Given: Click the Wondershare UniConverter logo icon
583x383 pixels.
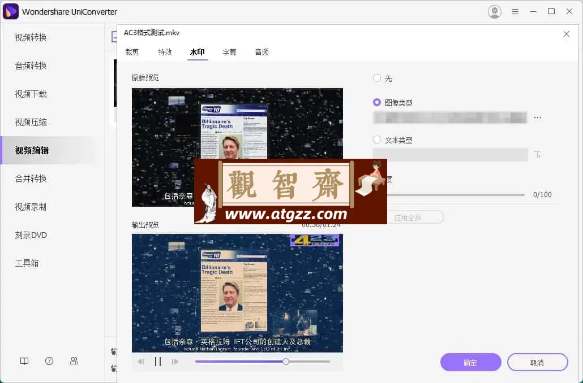Looking at the screenshot, I should coord(10,11).
